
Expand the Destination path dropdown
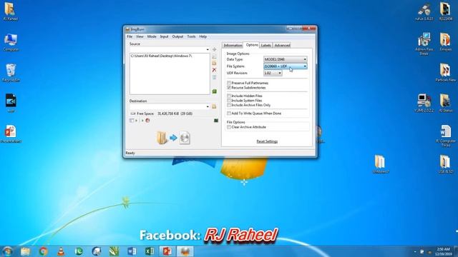(x=208, y=106)
